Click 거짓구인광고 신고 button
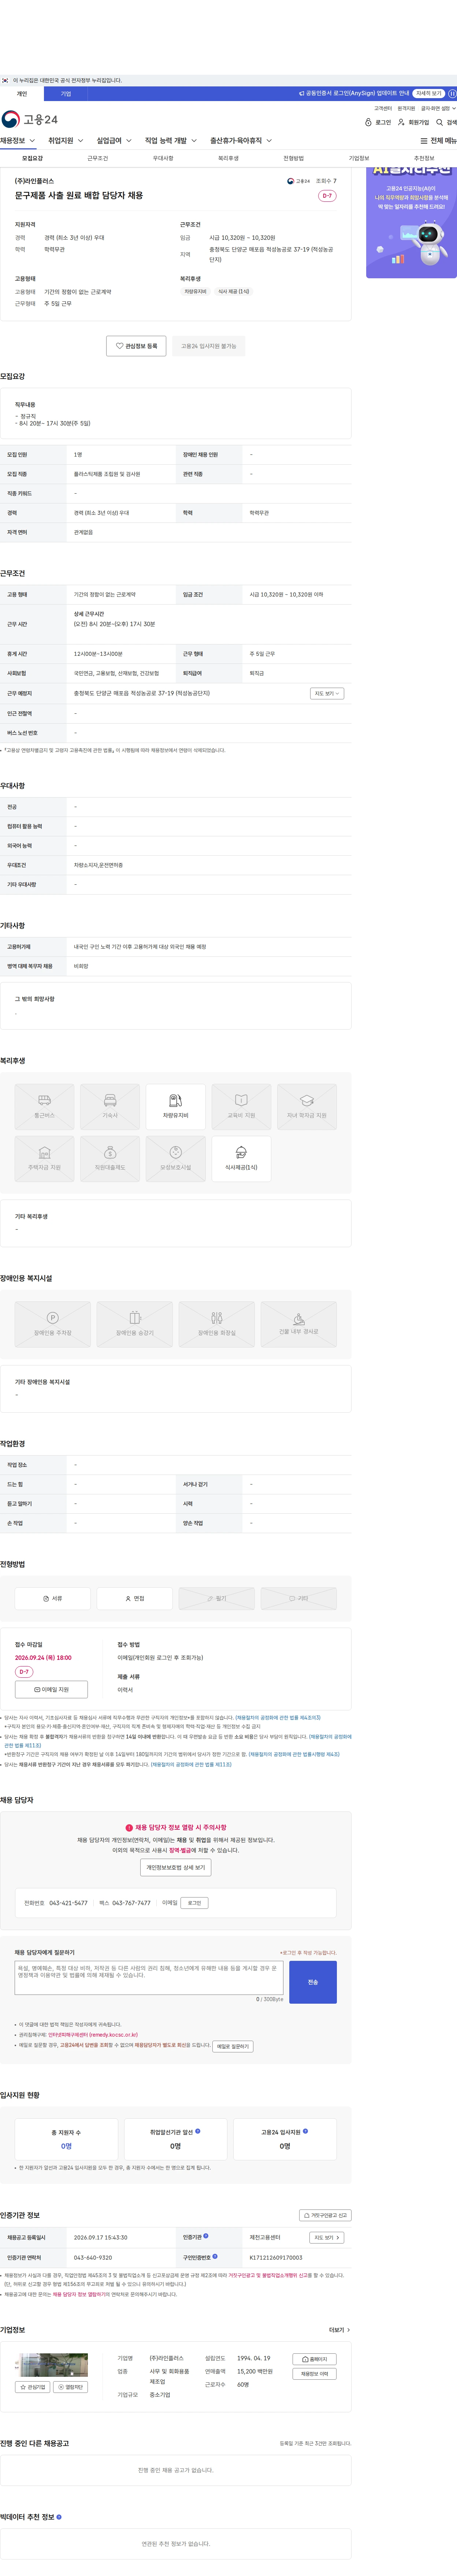The width and height of the screenshot is (457, 2576). [325, 2215]
